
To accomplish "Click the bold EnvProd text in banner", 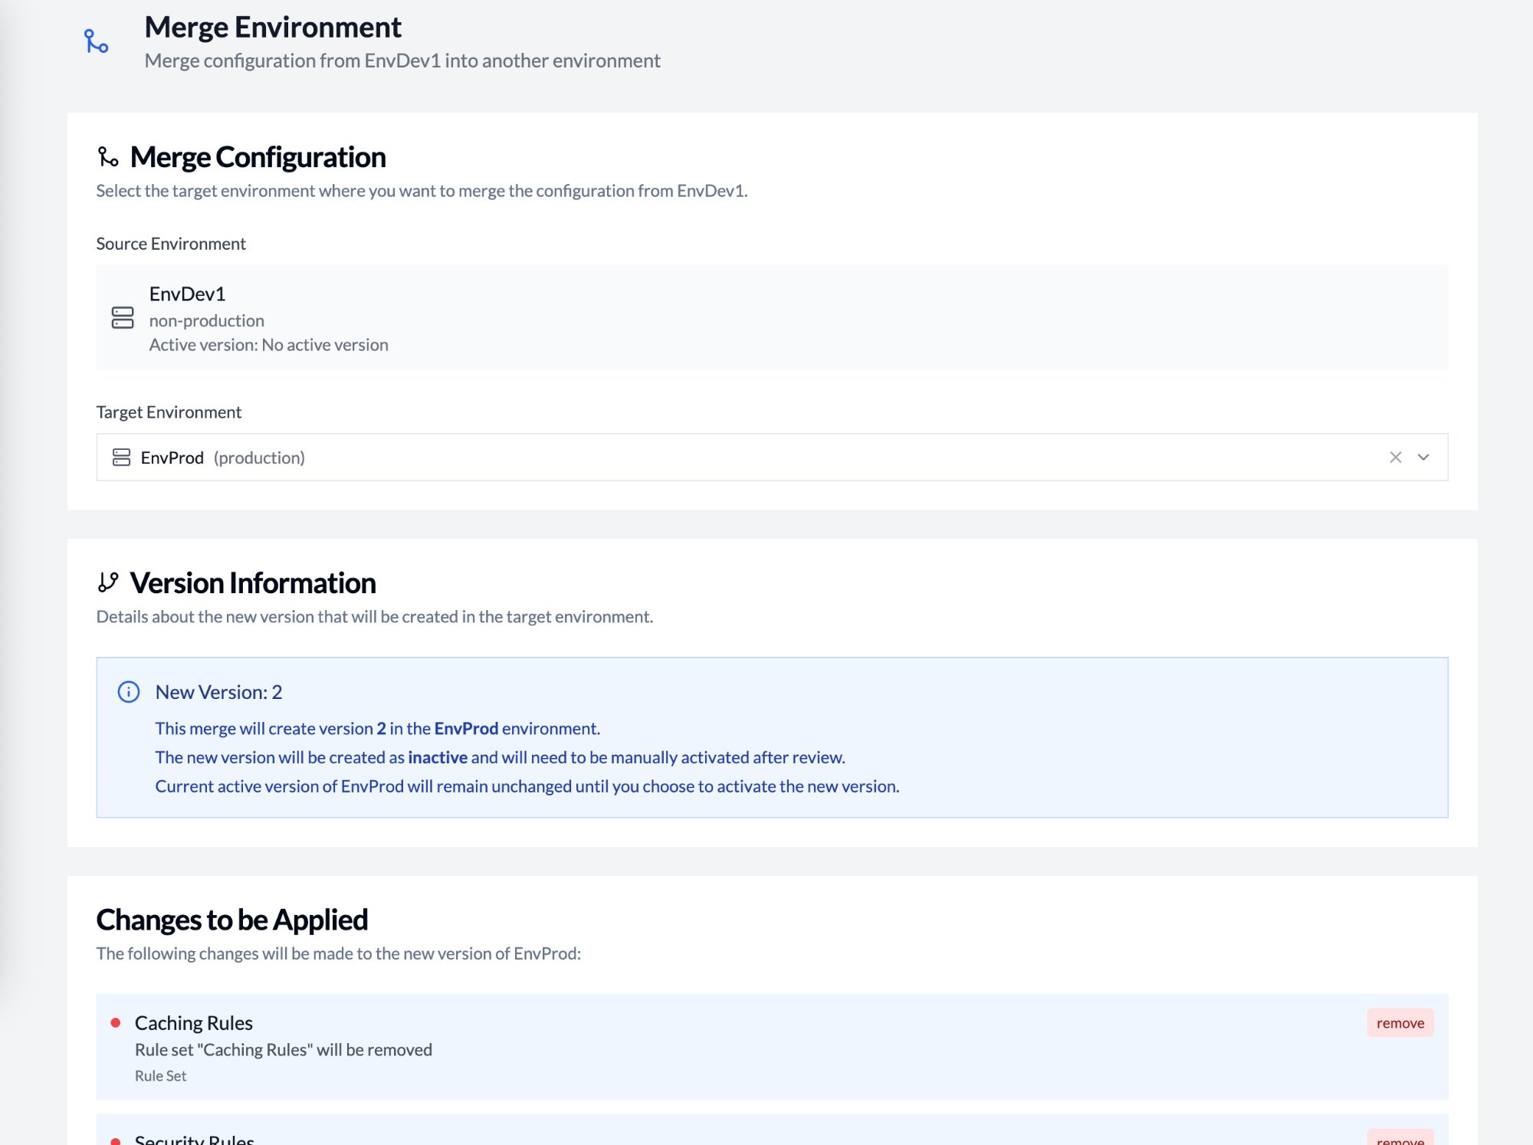I will coord(465,728).
